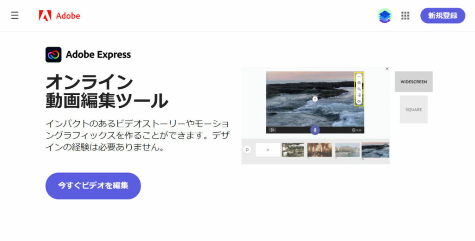
Task: Select the warm interior slide thumbnail
Action: [x=319, y=150]
